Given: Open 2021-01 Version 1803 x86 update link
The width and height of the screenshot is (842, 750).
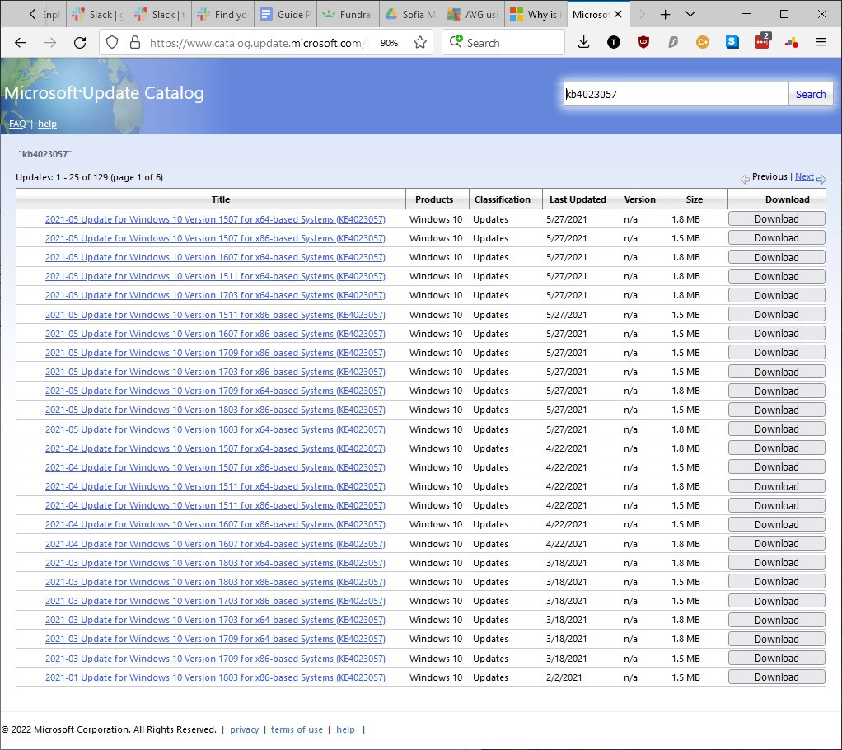Looking at the screenshot, I should (x=215, y=677).
